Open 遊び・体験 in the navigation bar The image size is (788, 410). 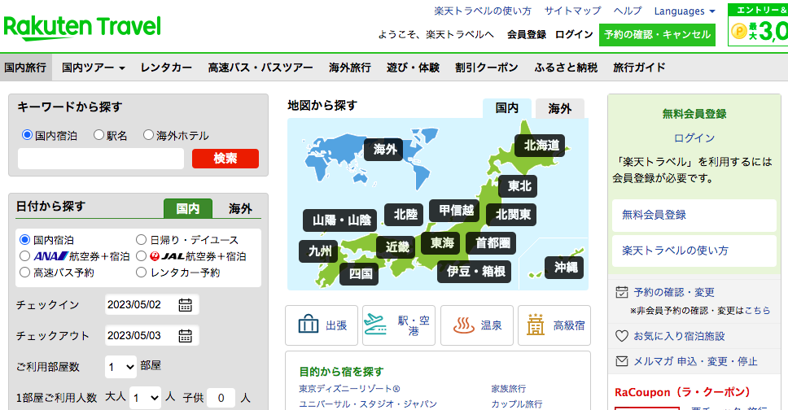[x=413, y=68]
